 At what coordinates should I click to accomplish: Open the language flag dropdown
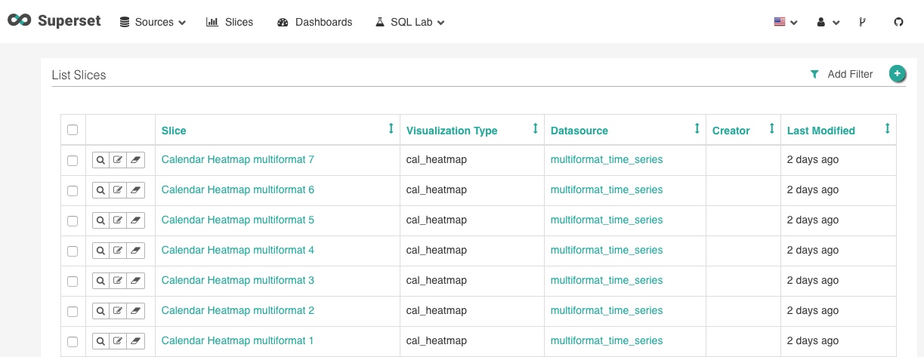[x=786, y=22]
